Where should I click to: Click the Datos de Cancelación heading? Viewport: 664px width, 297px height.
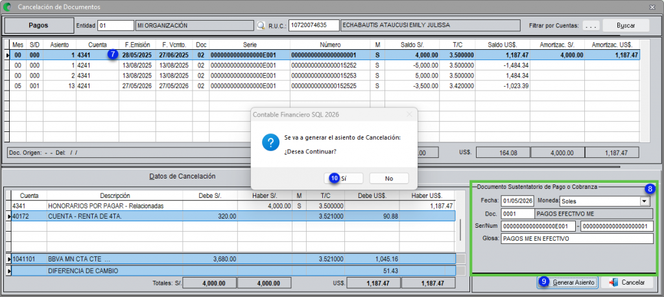tap(182, 176)
